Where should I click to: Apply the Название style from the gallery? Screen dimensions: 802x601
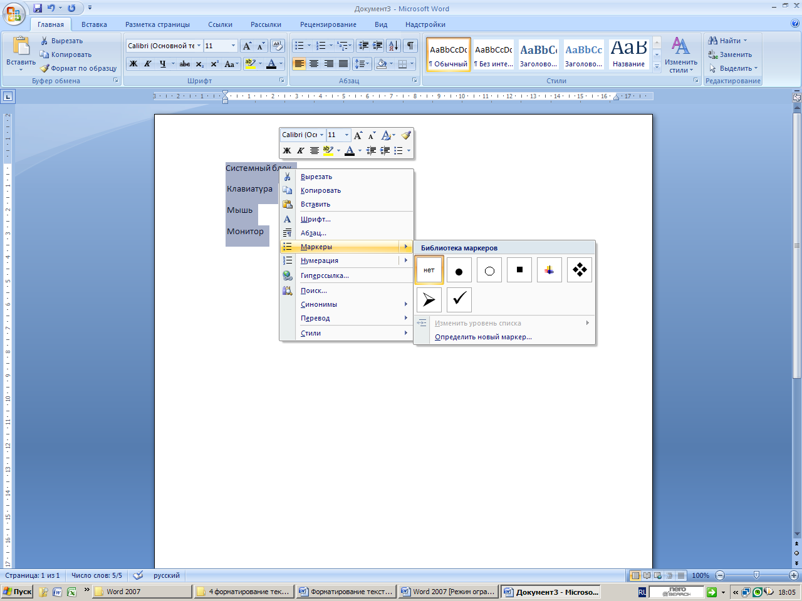[629, 54]
